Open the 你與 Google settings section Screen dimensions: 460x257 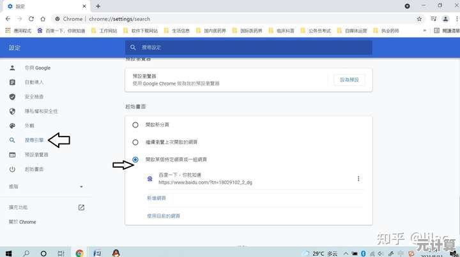38,68
